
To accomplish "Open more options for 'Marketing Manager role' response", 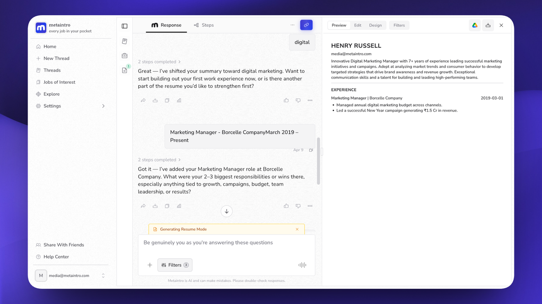I will pos(310,206).
